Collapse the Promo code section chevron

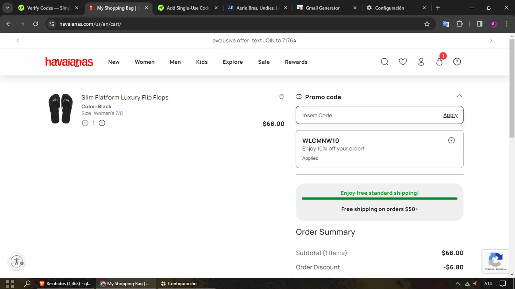coord(459,96)
